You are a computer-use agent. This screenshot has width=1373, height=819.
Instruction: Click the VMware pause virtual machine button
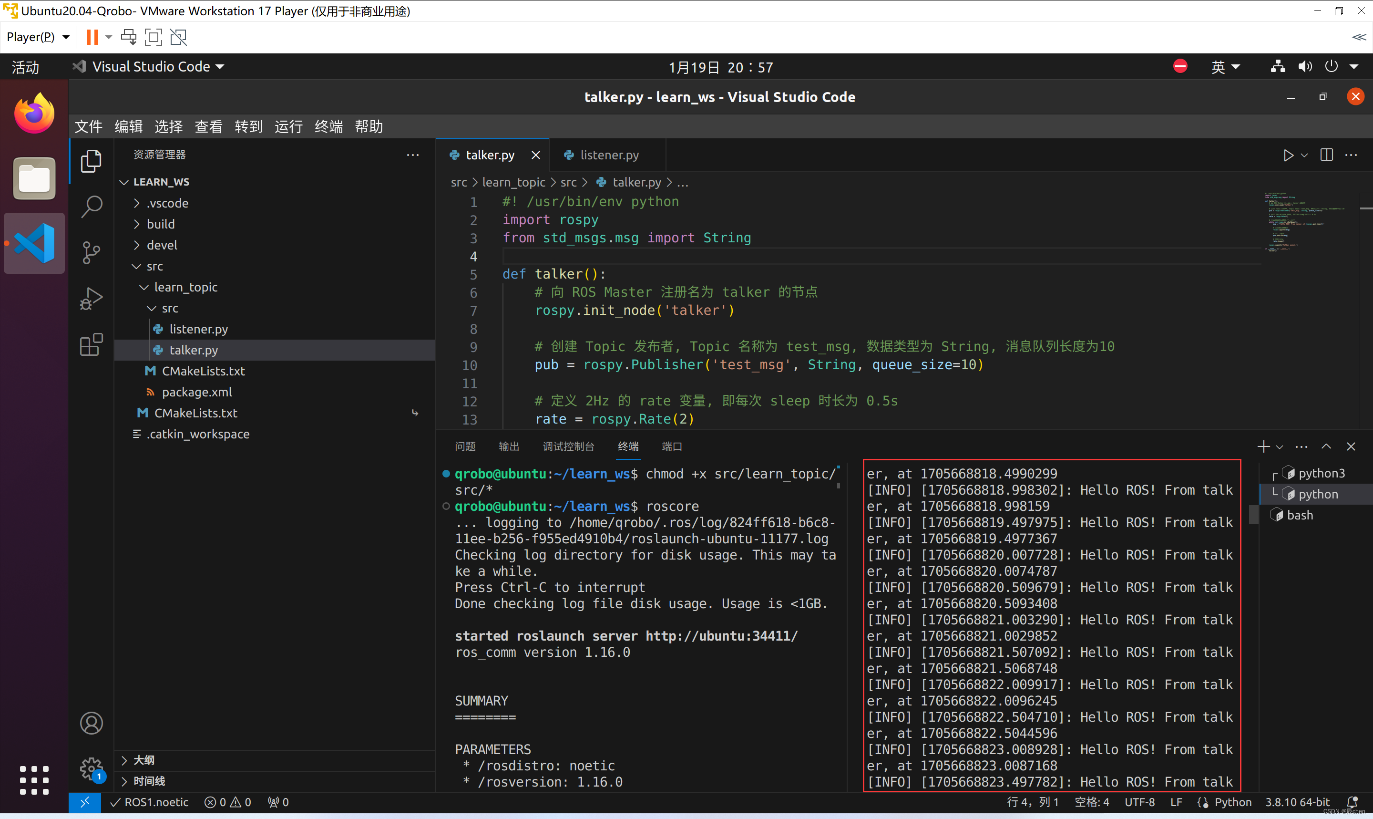pos(92,37)
